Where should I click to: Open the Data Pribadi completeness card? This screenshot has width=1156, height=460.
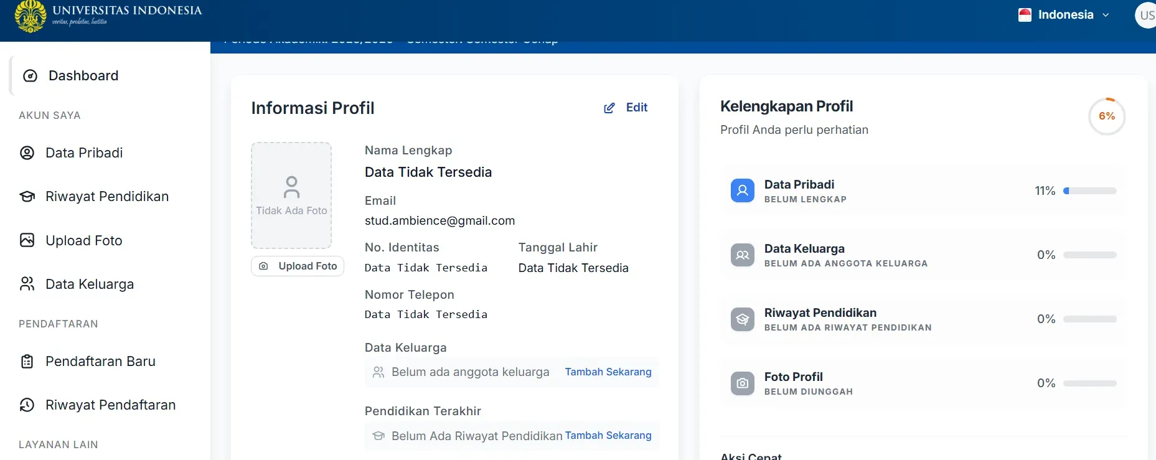[924, 190]
